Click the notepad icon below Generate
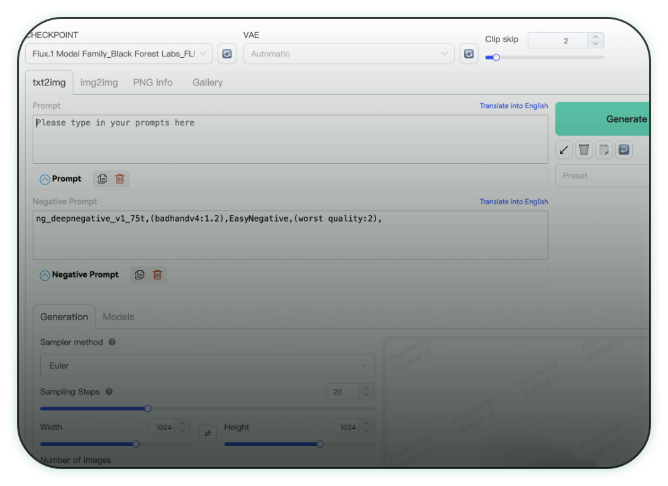Image resolution: width=668 pixels, height=486 pixels. [604, 149]
